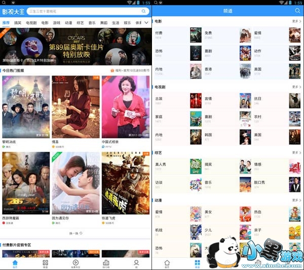Image resolution: width=304 pixels, height=270 pixels.
Task: Open the 家庭 TV drama category
Action: click(178, 119)
